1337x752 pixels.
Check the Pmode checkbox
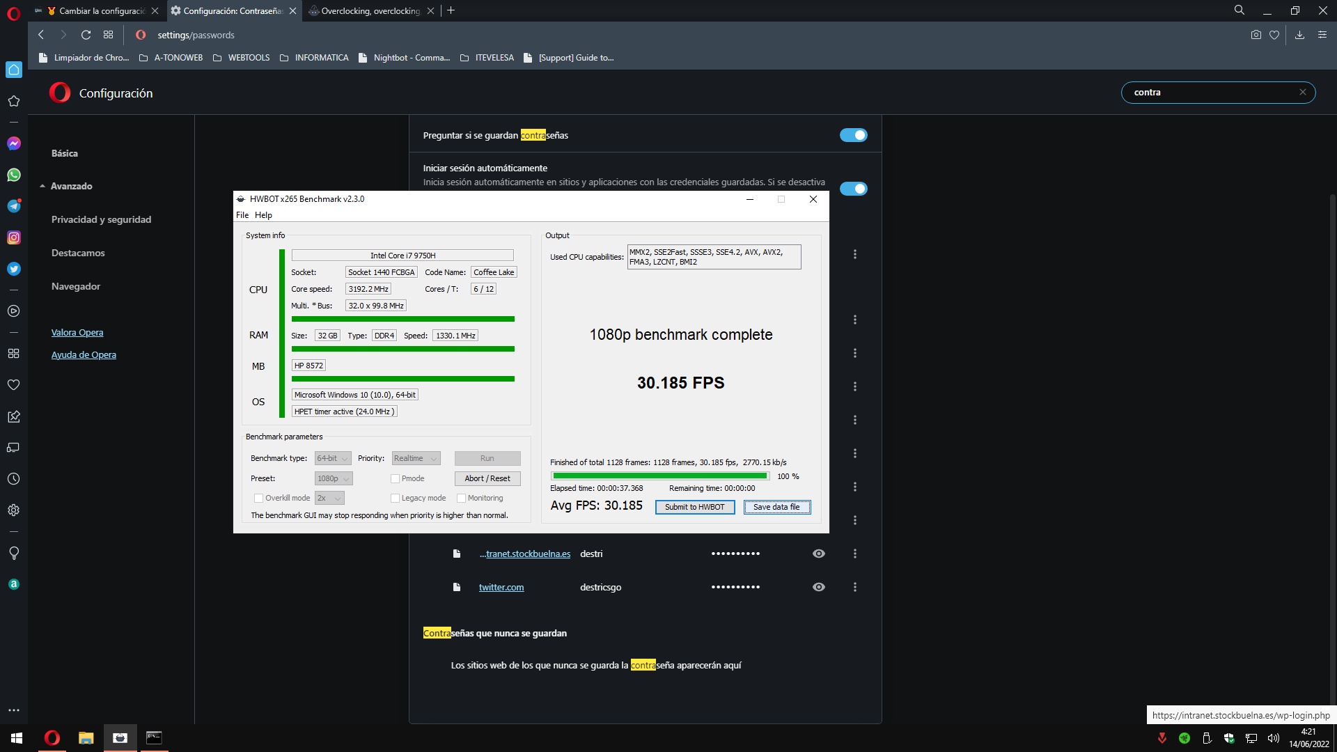(x=395, y=478)
